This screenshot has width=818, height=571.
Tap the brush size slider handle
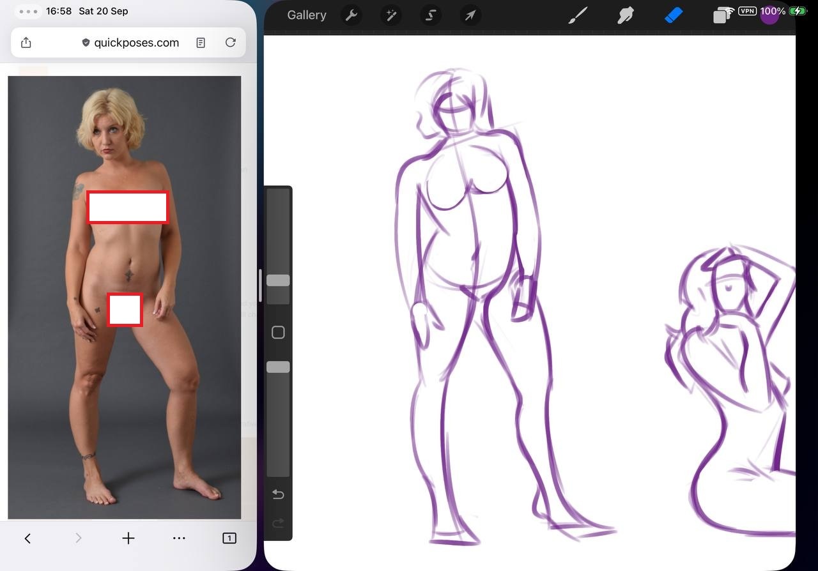click(x=278, y=280)
